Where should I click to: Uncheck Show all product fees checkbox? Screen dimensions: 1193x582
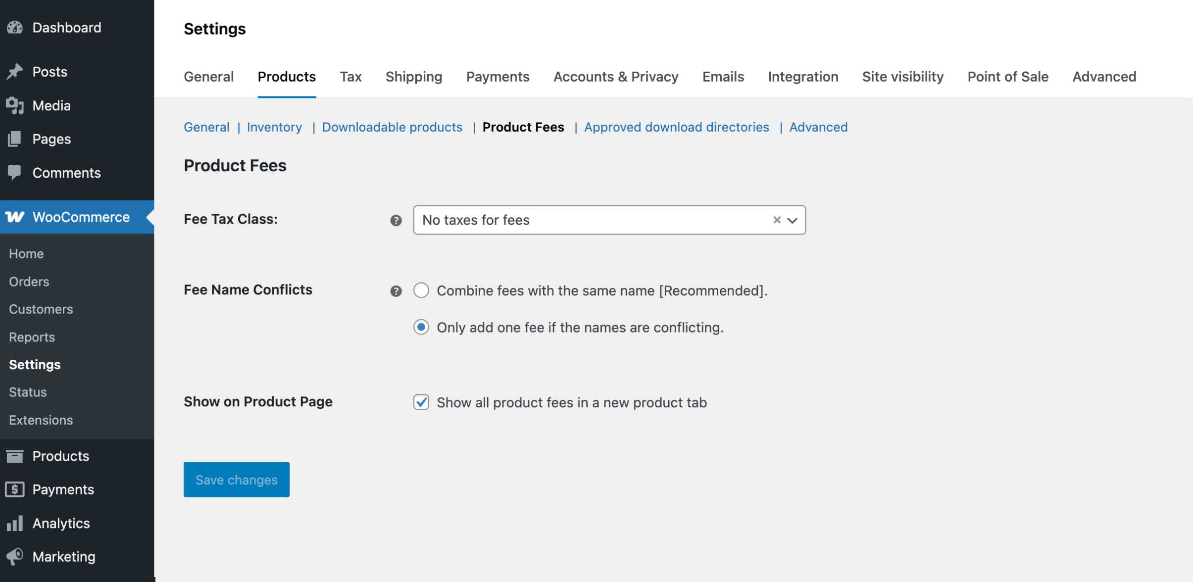[421, 402]
